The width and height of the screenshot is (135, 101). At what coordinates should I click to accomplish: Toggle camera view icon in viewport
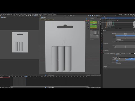88,27
